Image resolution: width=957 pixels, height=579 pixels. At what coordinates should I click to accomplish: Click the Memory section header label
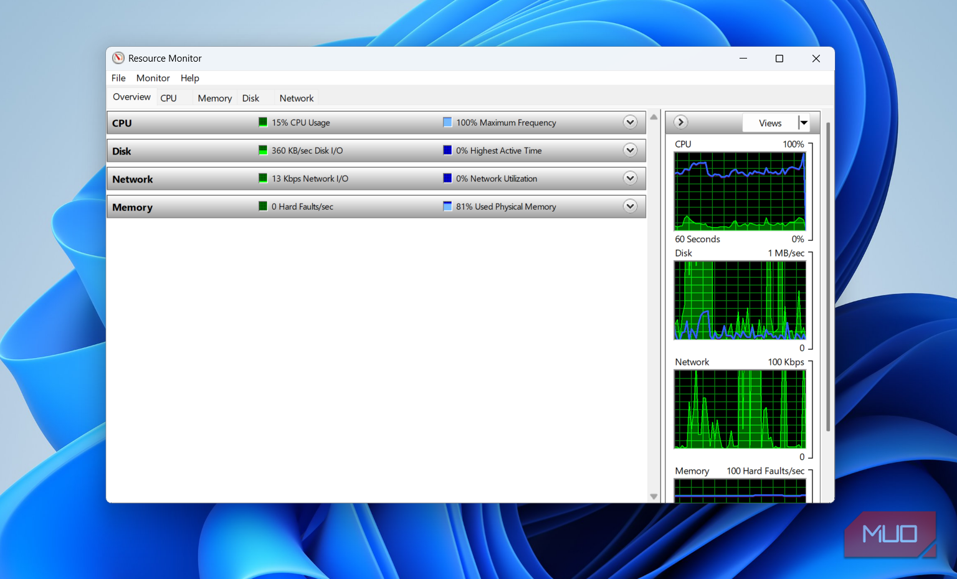[x=132, y=207]
